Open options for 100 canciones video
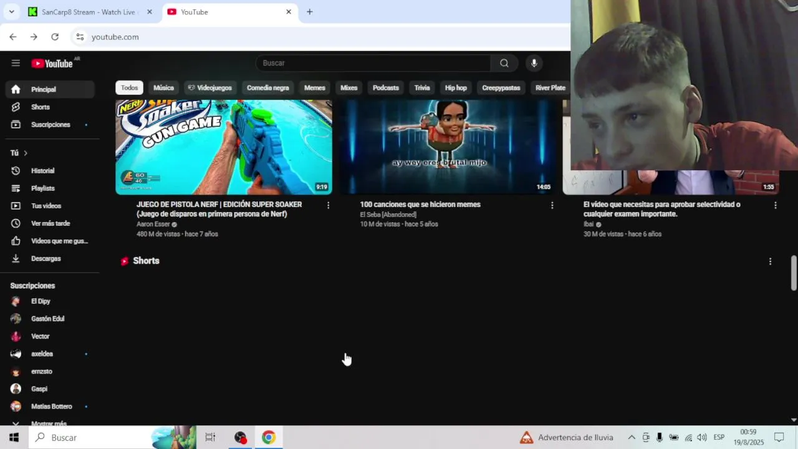The image size is (798, 449). click(x=552, y=205)
